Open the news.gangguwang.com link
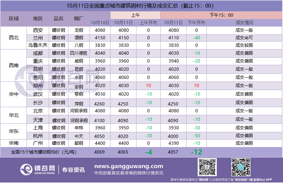Viewport: 283px width, 187px height. [x=129, y=166]
